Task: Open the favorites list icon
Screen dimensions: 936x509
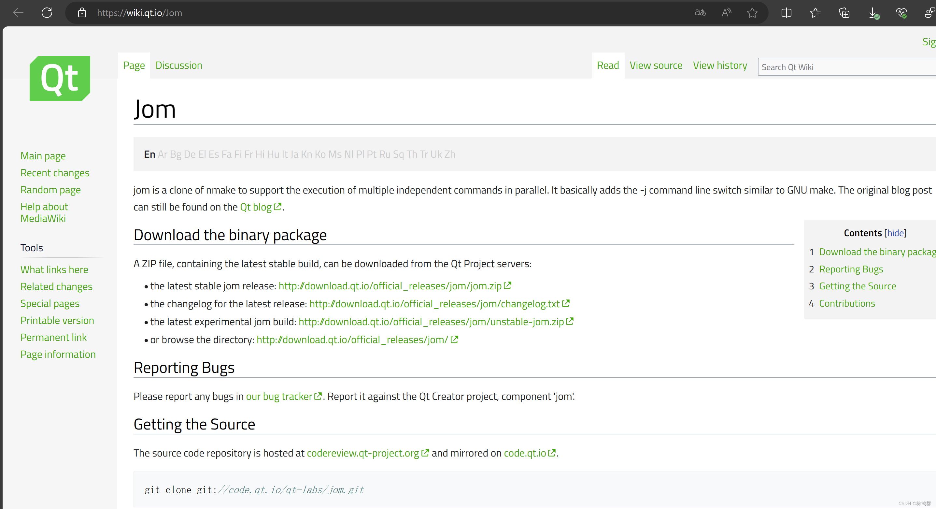Action: click(x=815, y=13)
